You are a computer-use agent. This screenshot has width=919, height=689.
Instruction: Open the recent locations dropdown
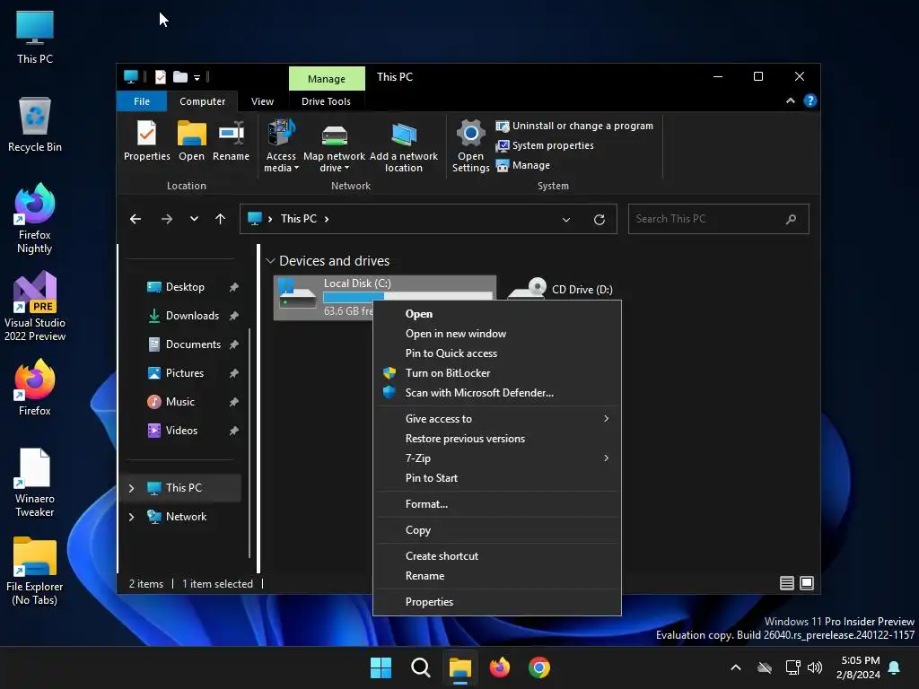(x=194, y=219)
